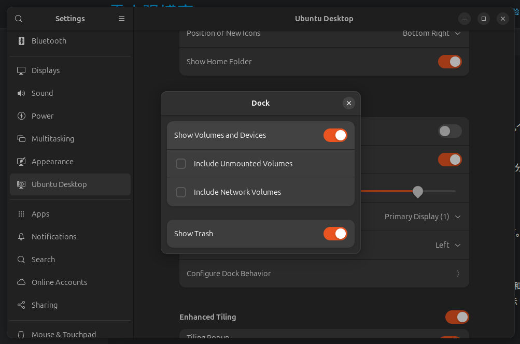Click the icon size slider handle
Image resolution: width=520 pixels, height=344 pixels.
[x=418, y=192]
